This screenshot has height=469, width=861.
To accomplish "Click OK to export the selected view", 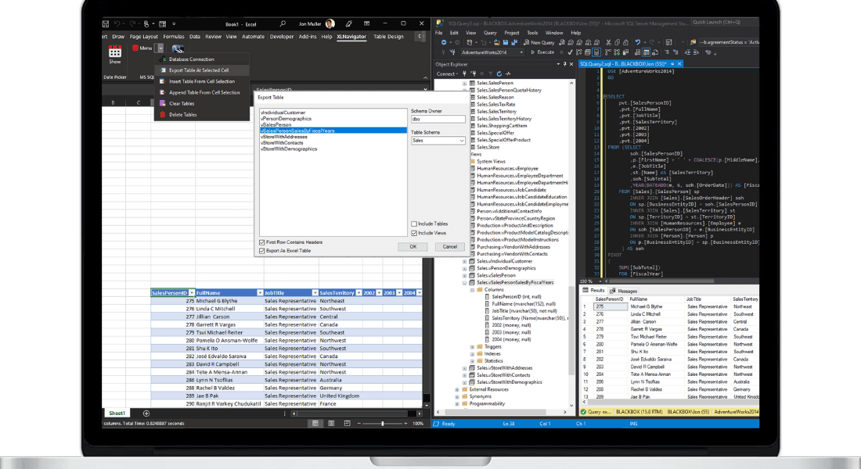I will point(412,246).
